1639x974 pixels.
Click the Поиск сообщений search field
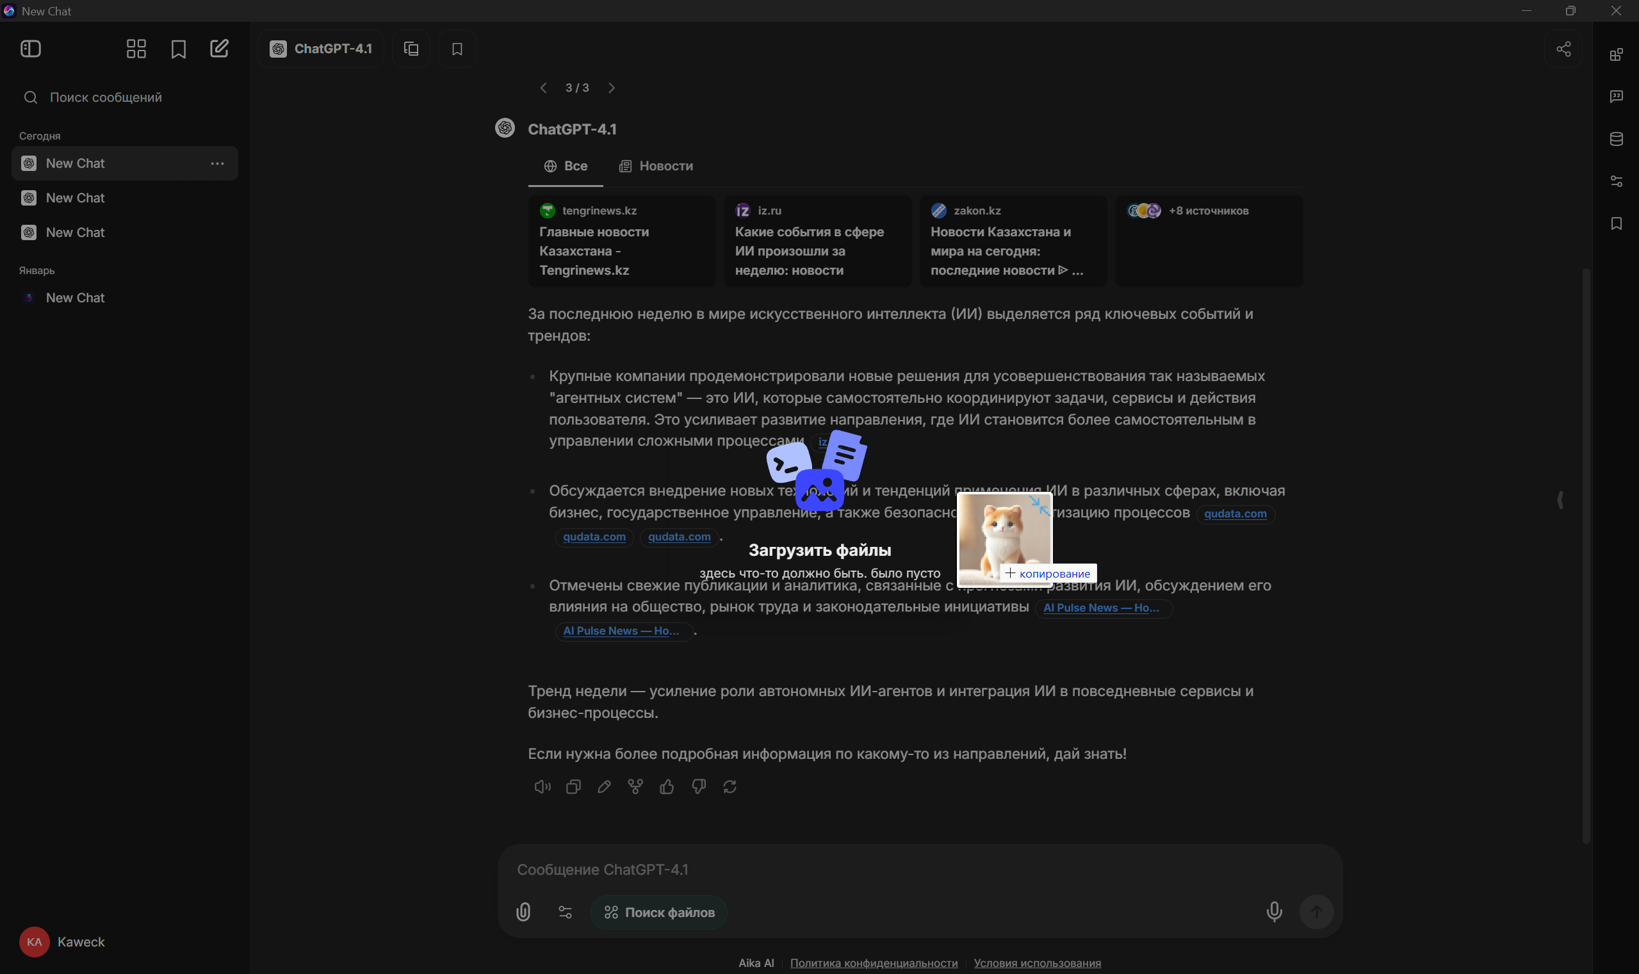click(x=125, y=97)
